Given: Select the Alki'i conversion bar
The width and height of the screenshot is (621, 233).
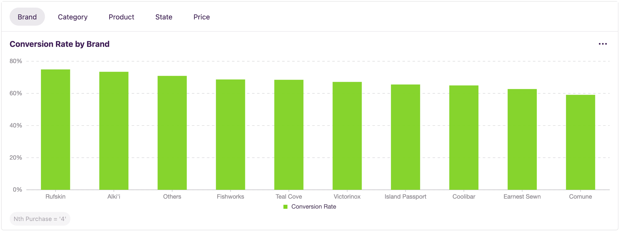Looking at the screenshot, I should (x=114, y=131).
